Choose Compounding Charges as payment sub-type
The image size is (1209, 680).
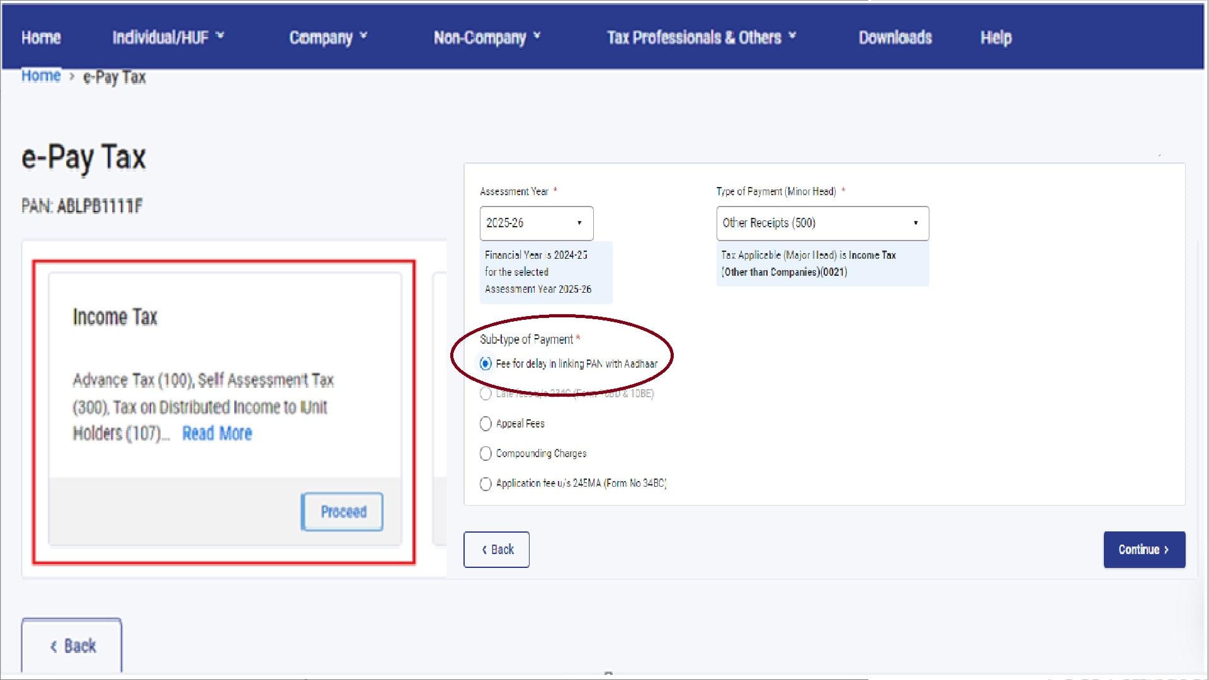[485, 453]
